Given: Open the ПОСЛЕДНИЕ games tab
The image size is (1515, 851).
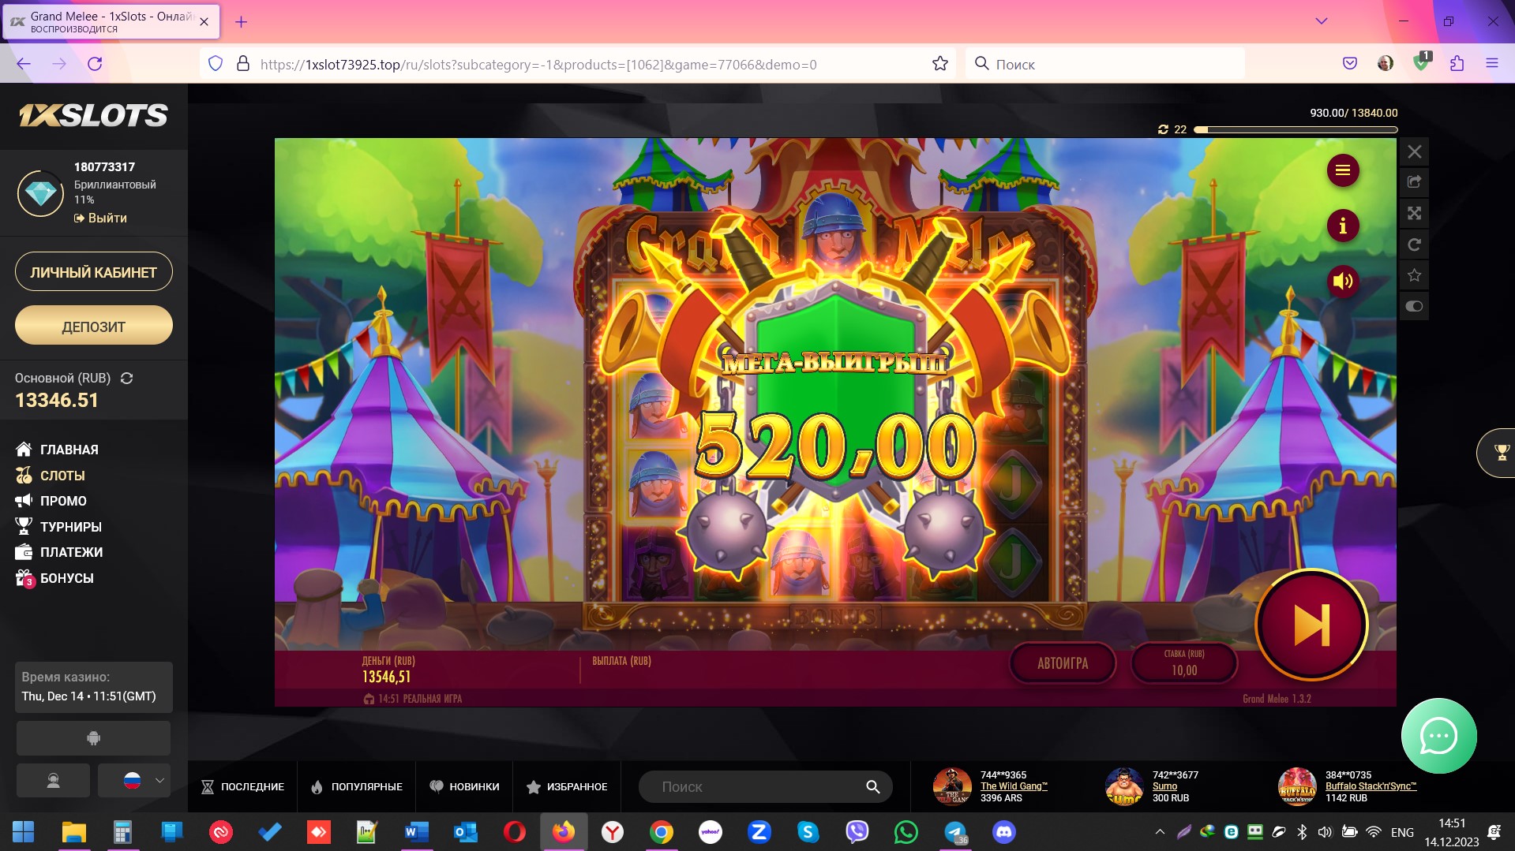Looking at the screenshot, I should click(243, 787).
